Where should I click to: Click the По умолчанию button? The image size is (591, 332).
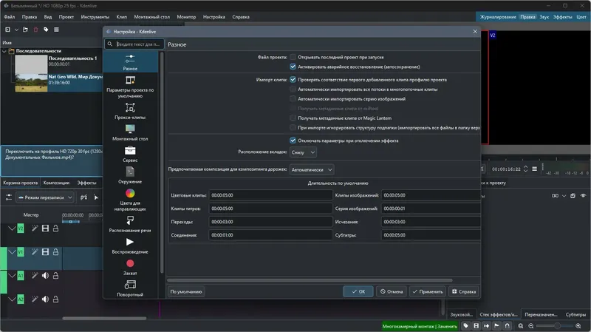186,291
